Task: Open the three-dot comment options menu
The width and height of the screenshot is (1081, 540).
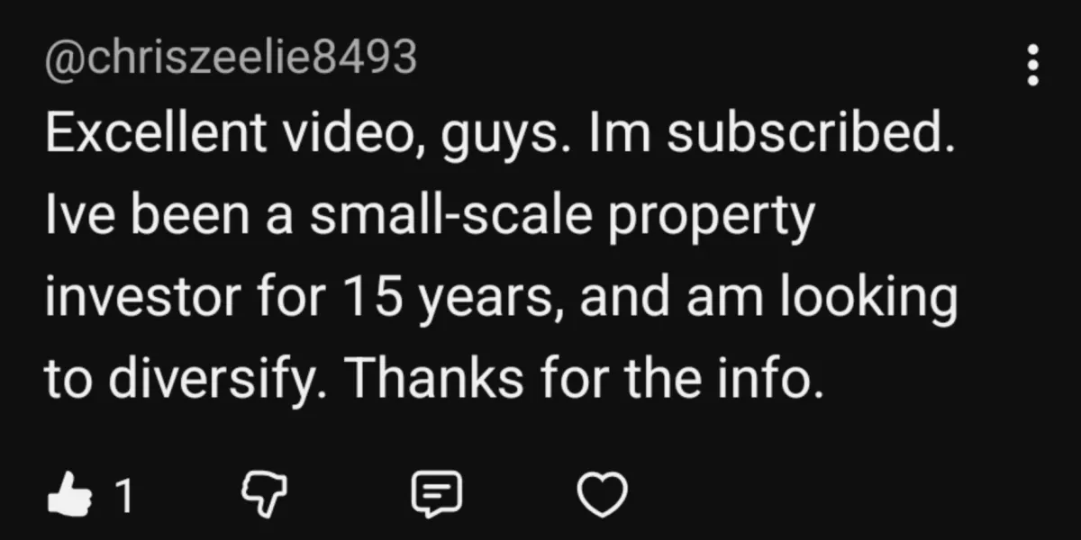Action: [1033, 66]
